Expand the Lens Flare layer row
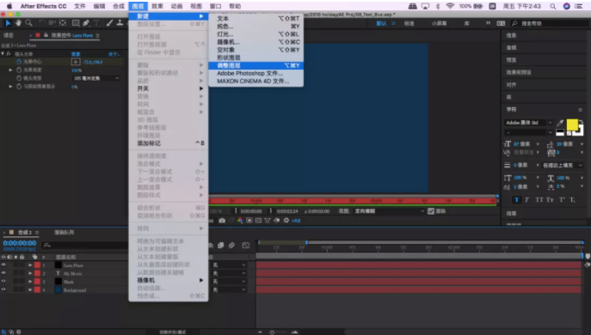This screenshot has height=335, width=591. tap(30, 265)
